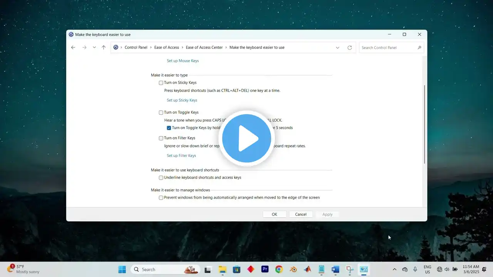Click the Control Panel icon in address bar
The height and width of the screenshot is (277, 493).
tap(116, 47)
